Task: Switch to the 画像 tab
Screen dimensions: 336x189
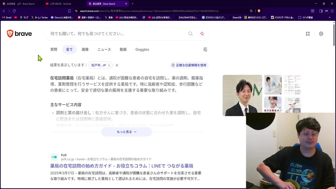Action: [x=85, y=49]
